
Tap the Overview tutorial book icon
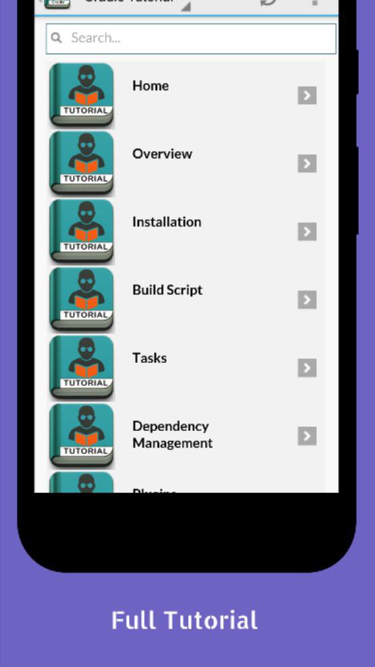pos(82,163)
